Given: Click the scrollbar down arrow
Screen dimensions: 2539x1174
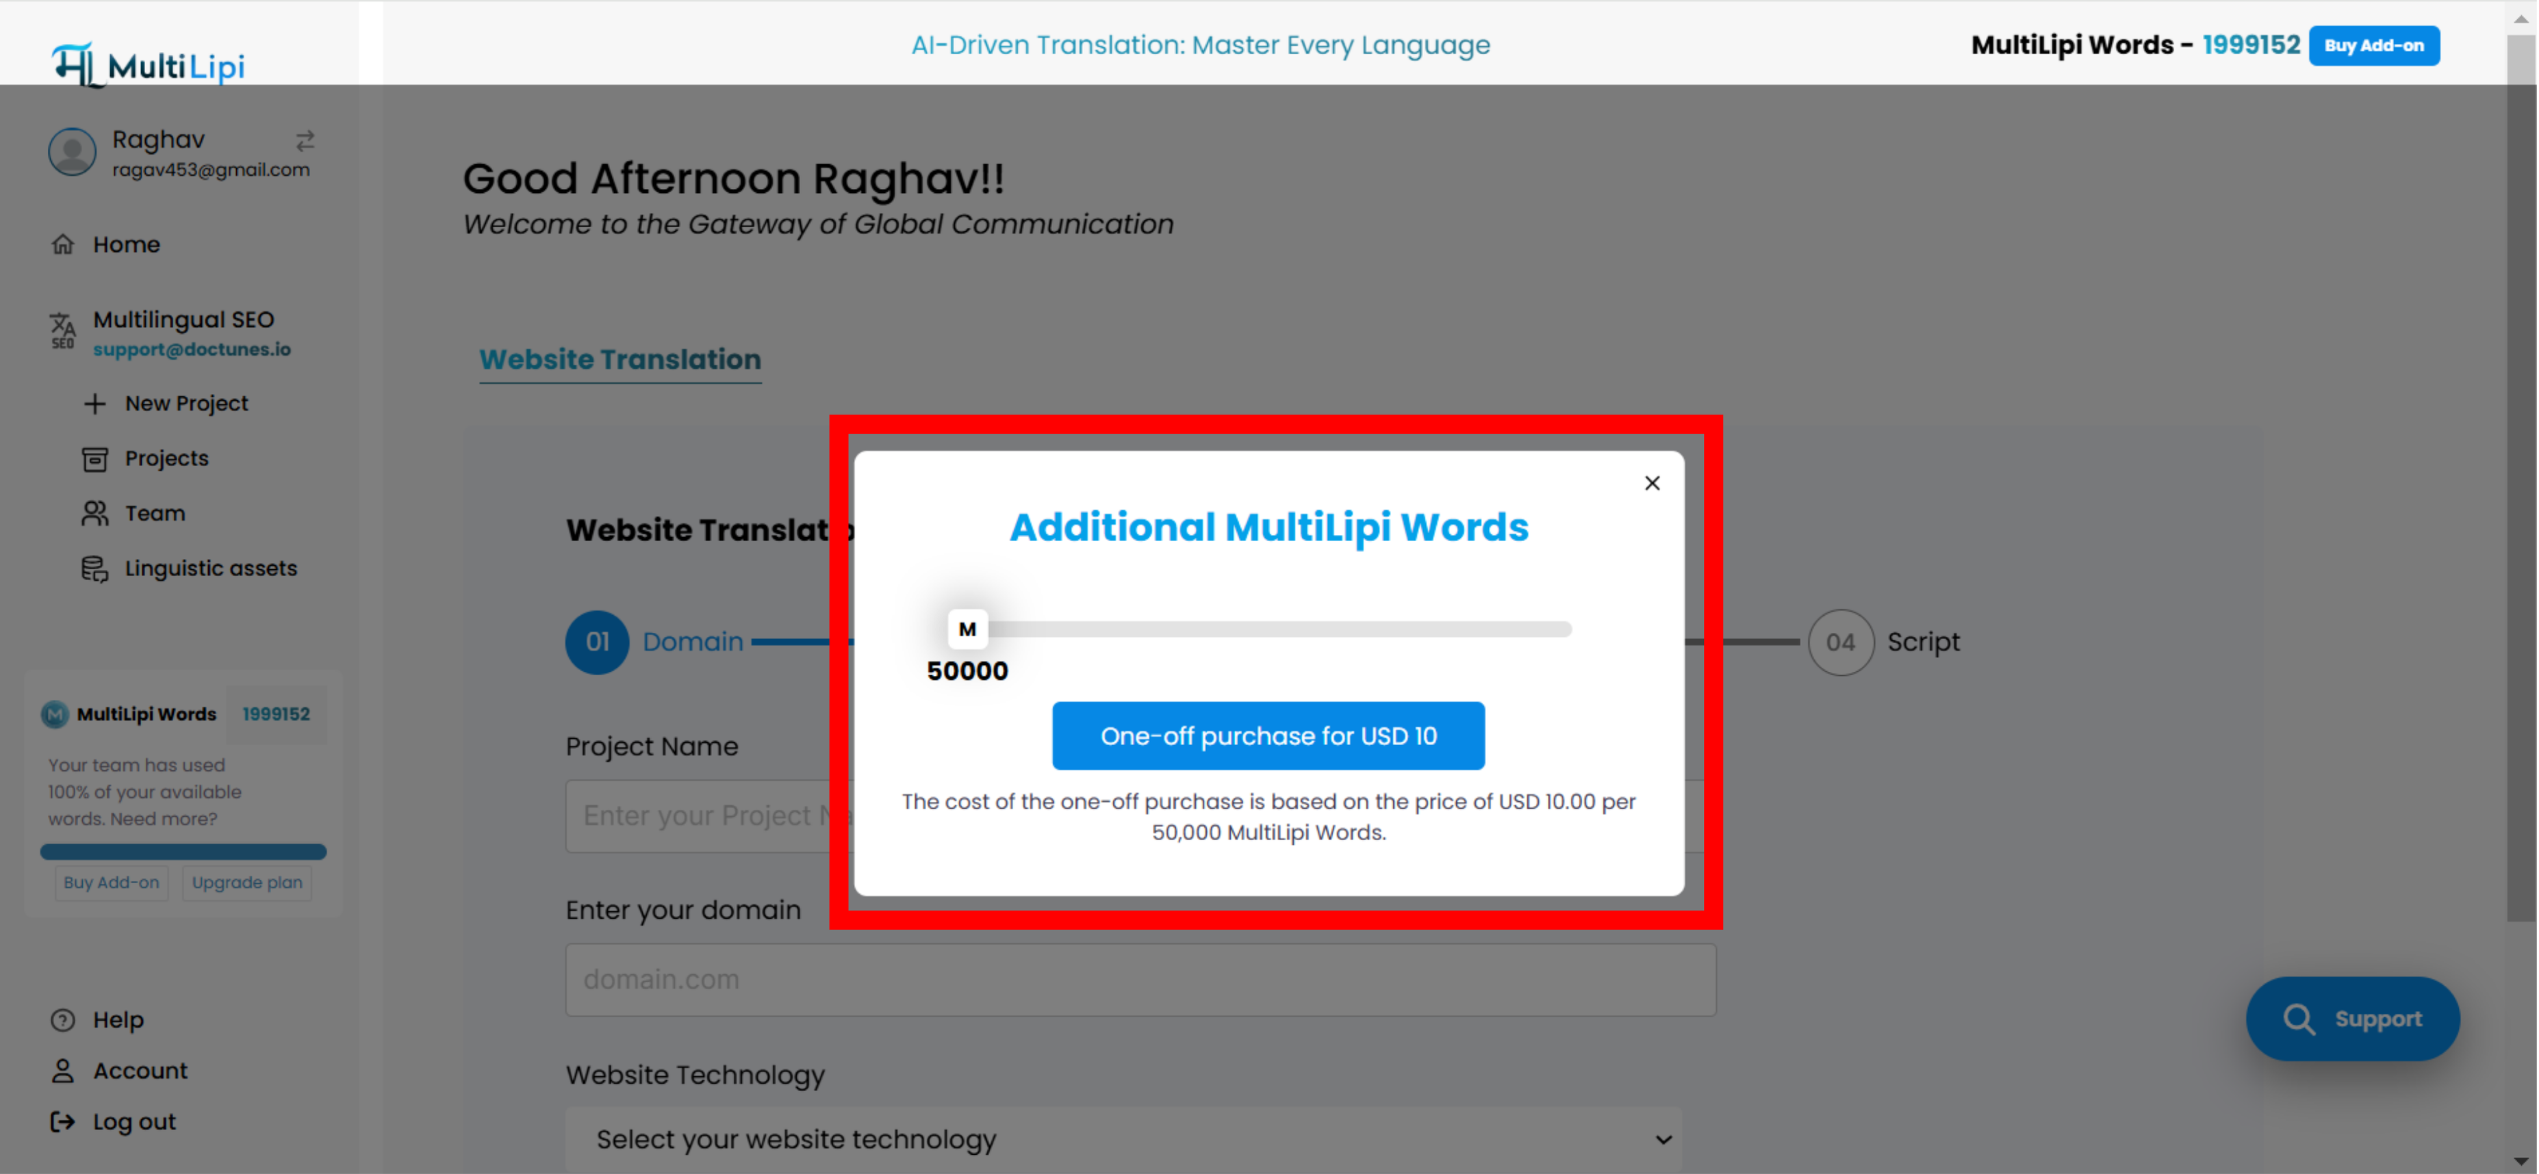Looking at the screenshot, I should pyautogui.click(x=2521, y=1162).
